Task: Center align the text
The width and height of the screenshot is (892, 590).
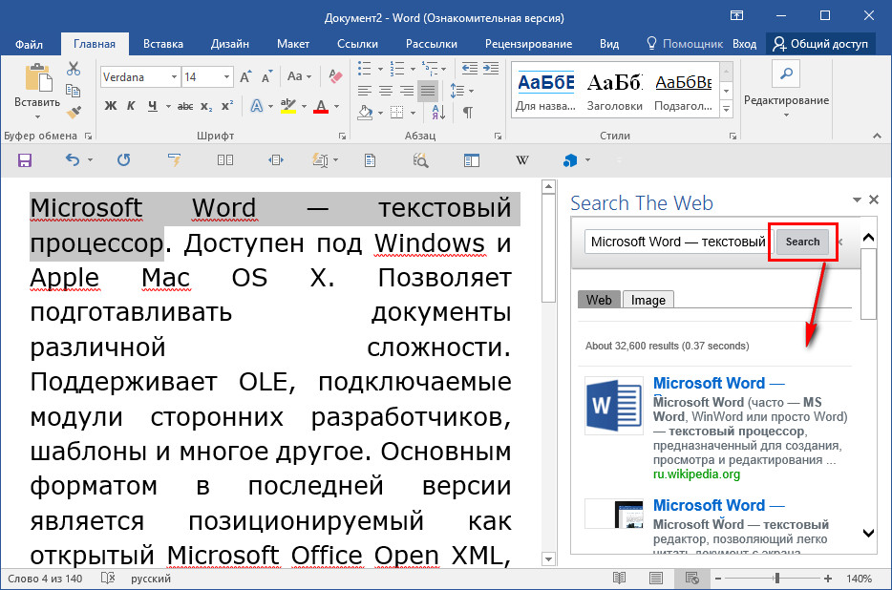Action: click(x=386, y=91)
